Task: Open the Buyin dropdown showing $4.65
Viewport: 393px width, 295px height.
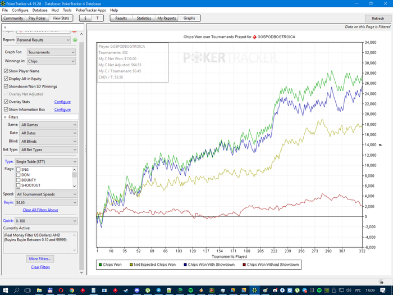Action: [x=46, y=202]
